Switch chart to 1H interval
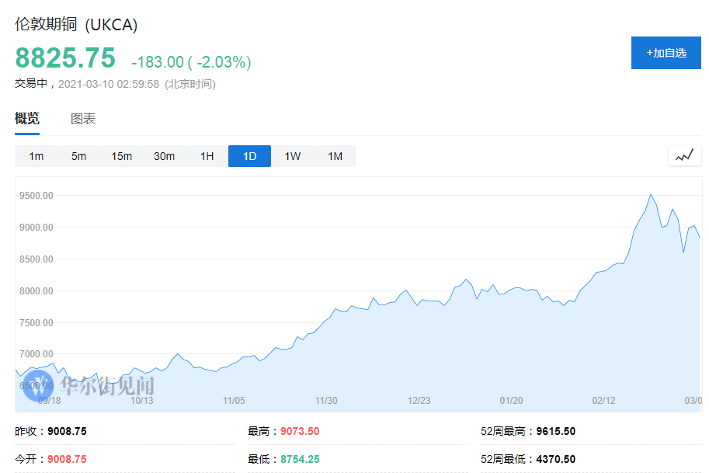709x473 pixels. pyautogui.click(x=207, y=156)
